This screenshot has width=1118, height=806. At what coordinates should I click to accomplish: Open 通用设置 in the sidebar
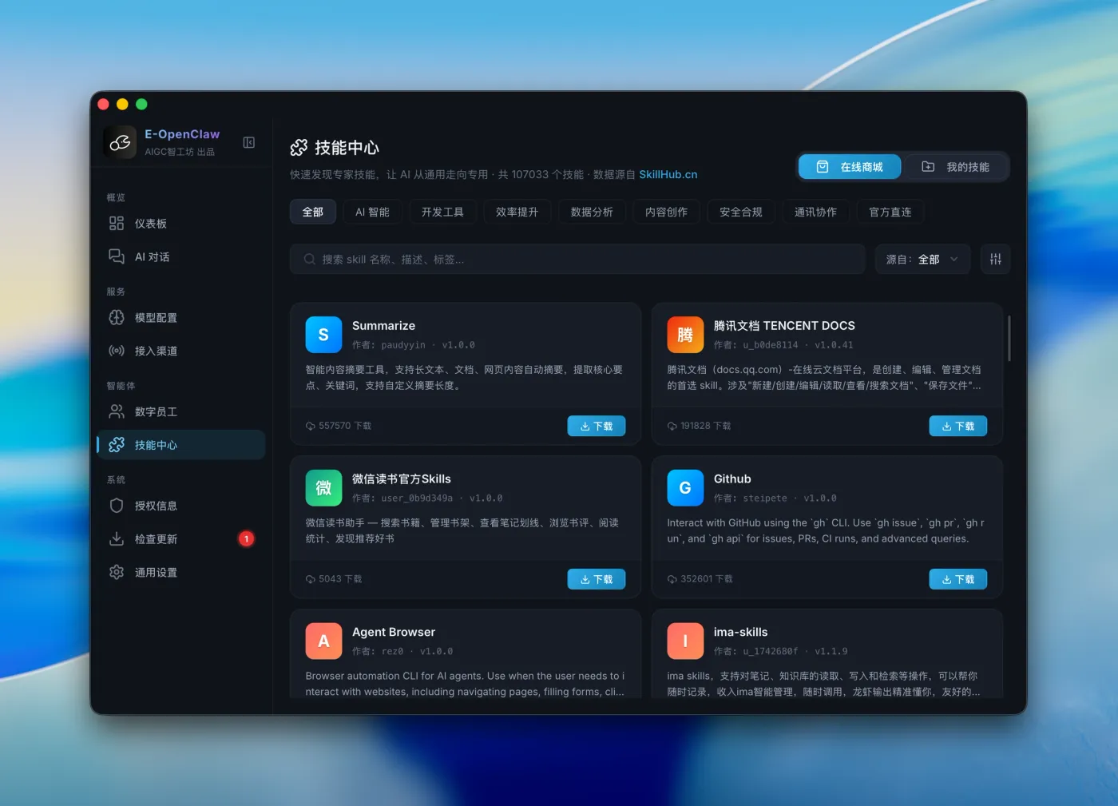(181, 572)
